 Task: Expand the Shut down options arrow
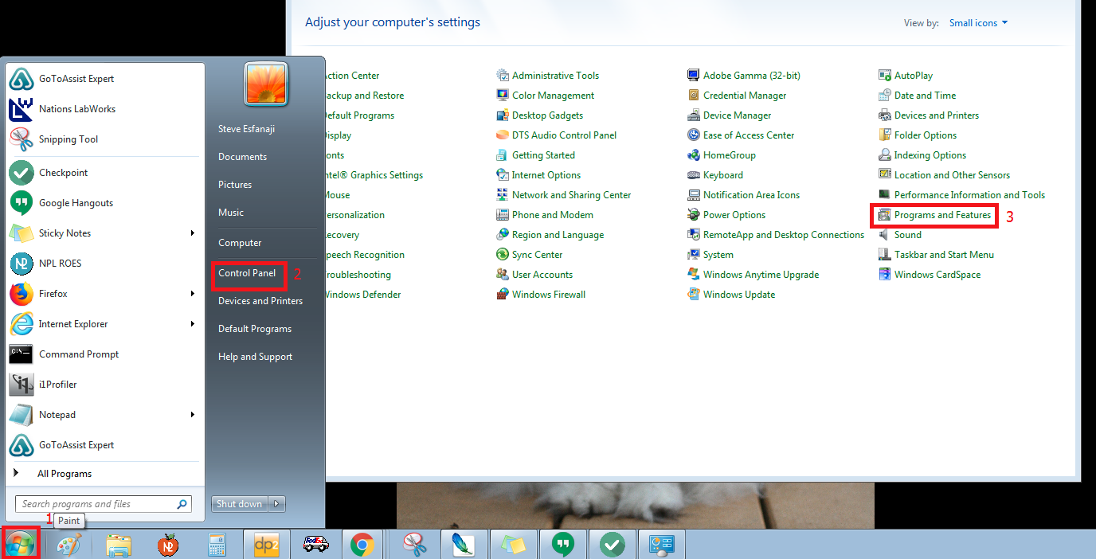(276, 504)
